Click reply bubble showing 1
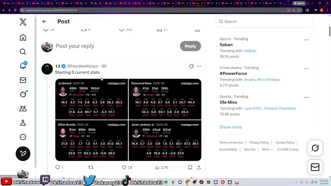Viewport: 331px width, 186px height. (x=59, y=167)
